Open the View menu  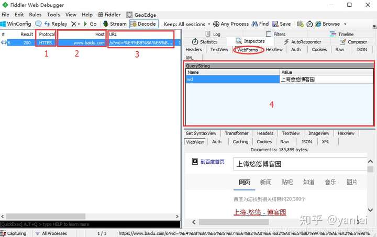pos(71,15)
